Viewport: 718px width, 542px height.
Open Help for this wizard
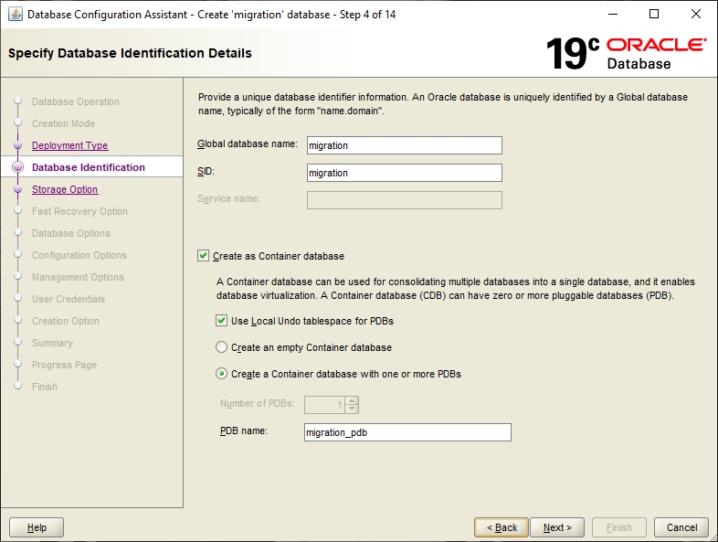pos(37,527)
